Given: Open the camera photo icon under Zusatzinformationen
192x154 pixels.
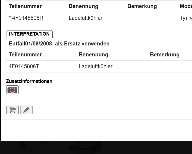Looking at the screenshot, I should [x=12, y=90].
